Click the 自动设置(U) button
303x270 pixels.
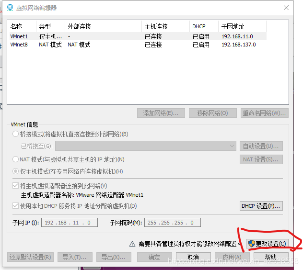pos(261,146)
